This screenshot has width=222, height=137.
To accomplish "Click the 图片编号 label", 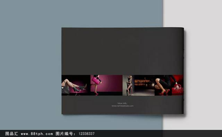I will click(66, 134).
